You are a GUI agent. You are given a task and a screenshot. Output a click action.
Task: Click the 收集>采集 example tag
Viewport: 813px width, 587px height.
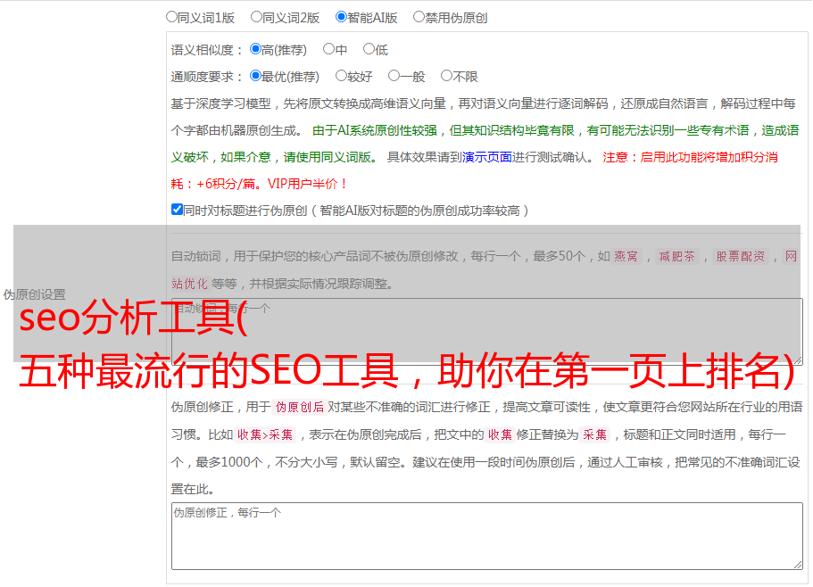click(265, 434)
